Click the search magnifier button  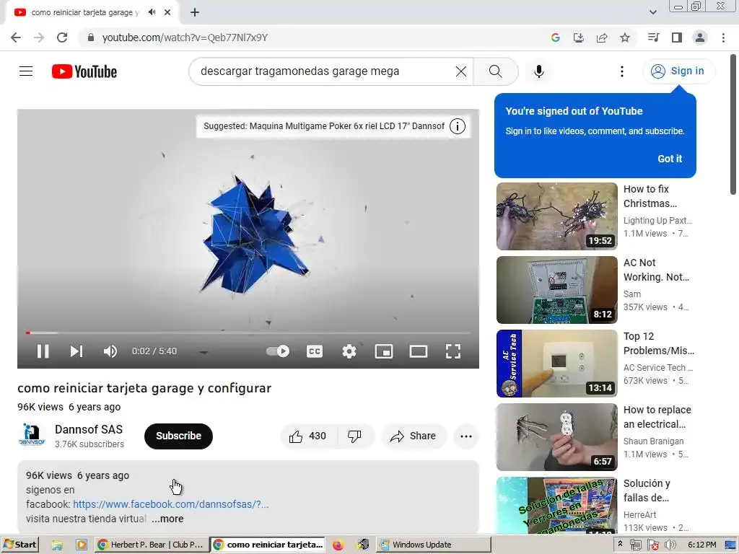point(495,71)
